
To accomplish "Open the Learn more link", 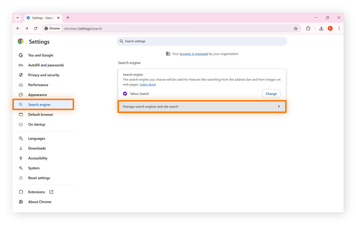I will coord(148,84).
